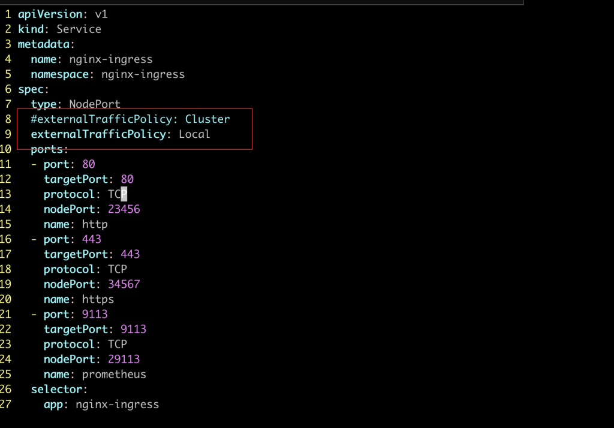The image size is (614, 428).
Task: Click 'targetPort' key on line 12
Action: [x=76, y=179]
